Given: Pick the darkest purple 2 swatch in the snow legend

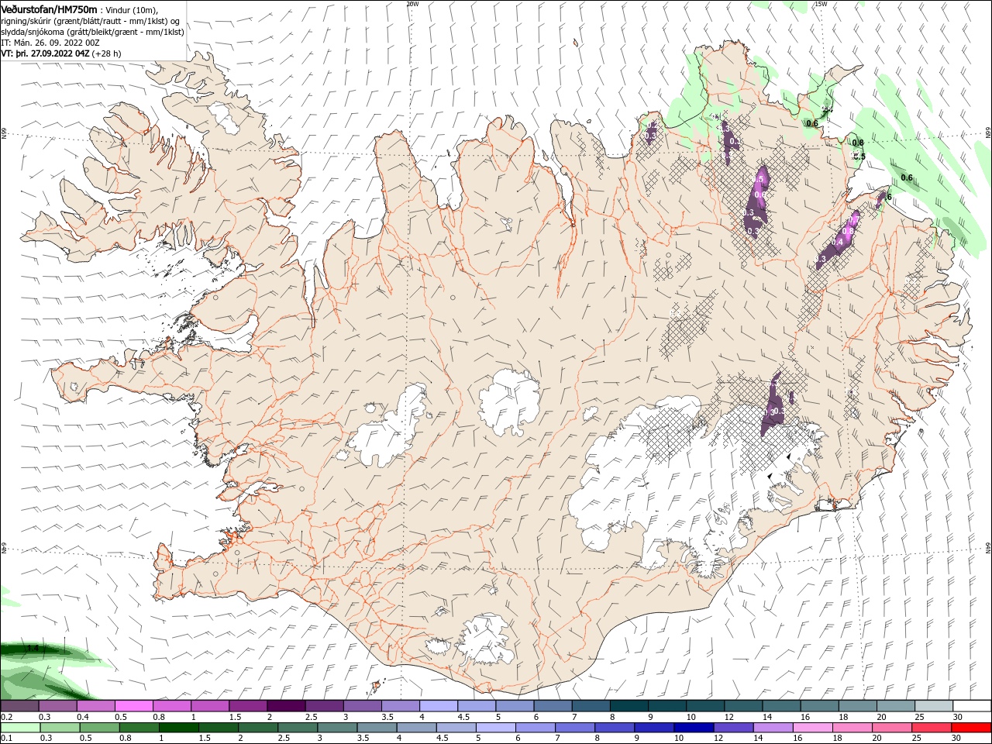Looking at the screenshot, I should 286,706.
